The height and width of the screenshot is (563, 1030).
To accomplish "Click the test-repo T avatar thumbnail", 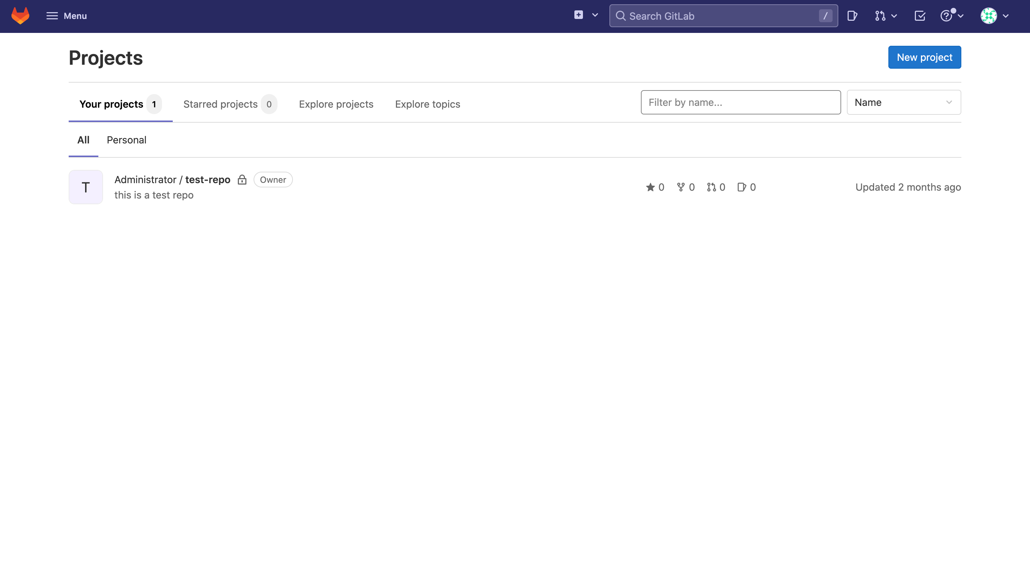I will pos(85,187).
